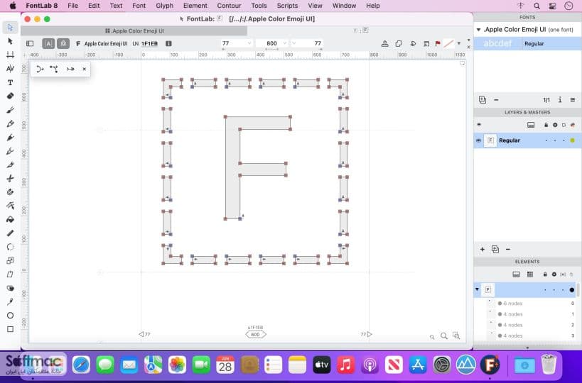Click the red flag icon
The width and height of the screenshot is (582, 383).
[x=438, y=44]
